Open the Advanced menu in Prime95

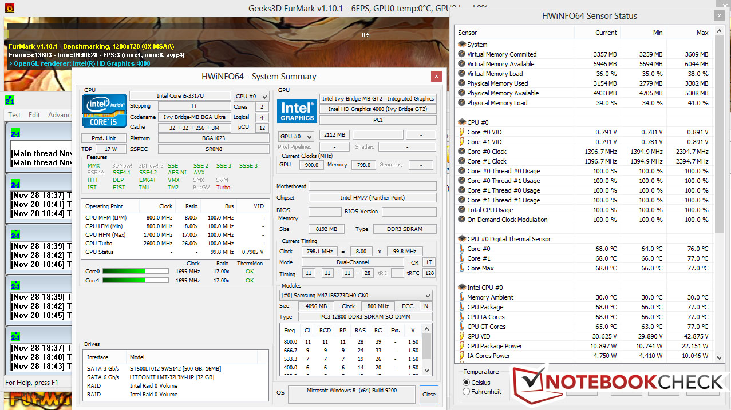(x=60, y=115)
